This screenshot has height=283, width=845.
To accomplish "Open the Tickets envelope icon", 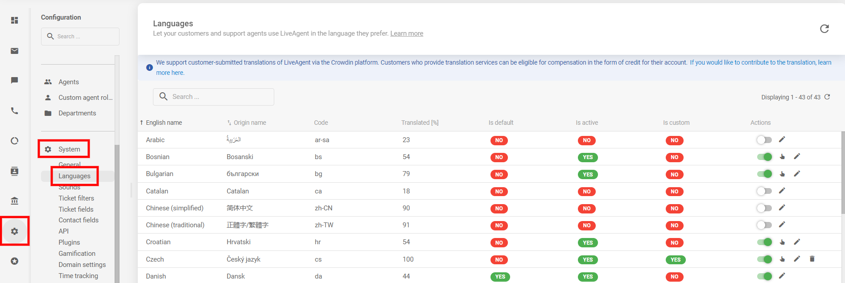I will click(x=15, y=51).
